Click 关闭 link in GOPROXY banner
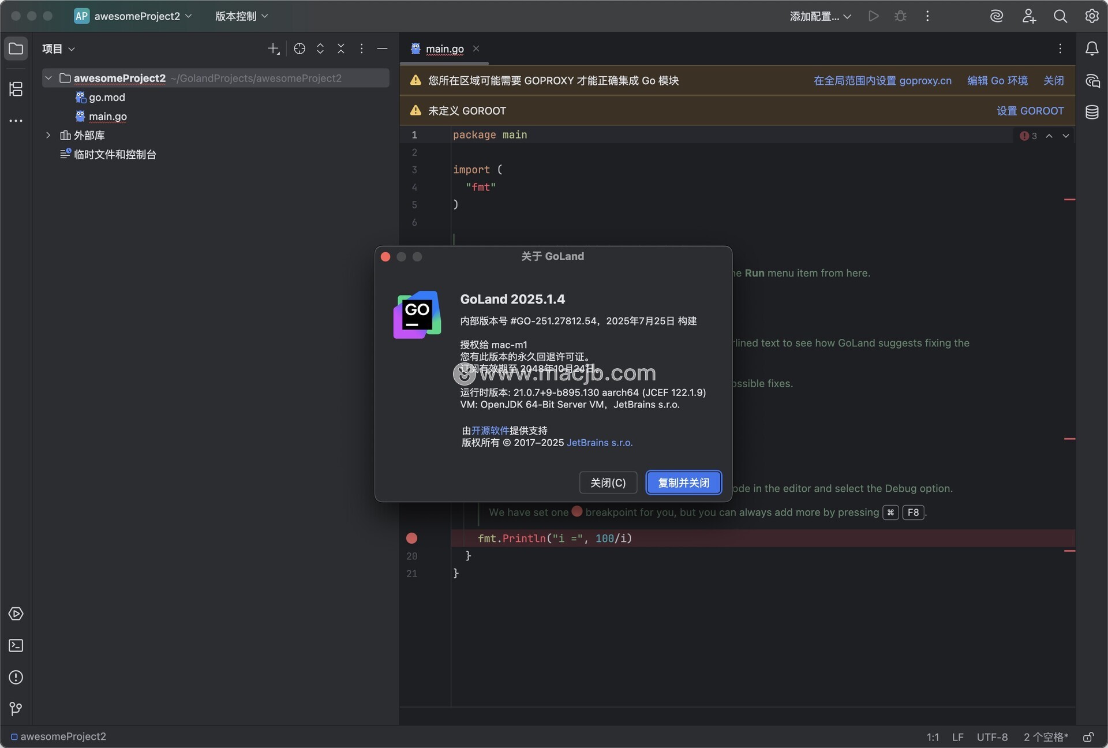Viewport: 1108px width, 748px height. coord(1054,80)
